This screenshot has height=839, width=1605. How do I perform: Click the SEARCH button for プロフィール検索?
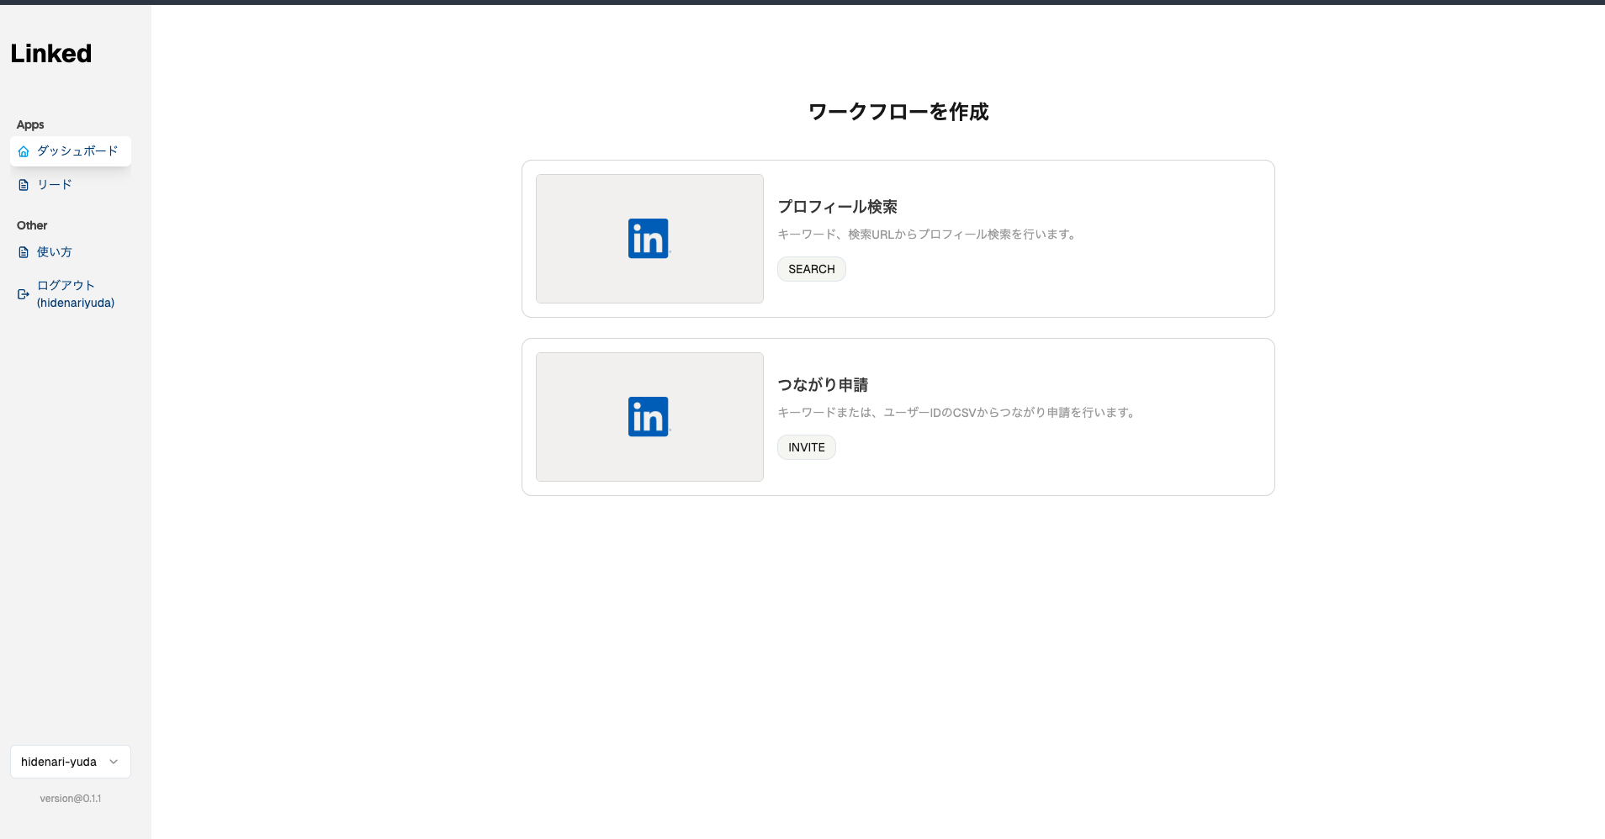(810, 269)
